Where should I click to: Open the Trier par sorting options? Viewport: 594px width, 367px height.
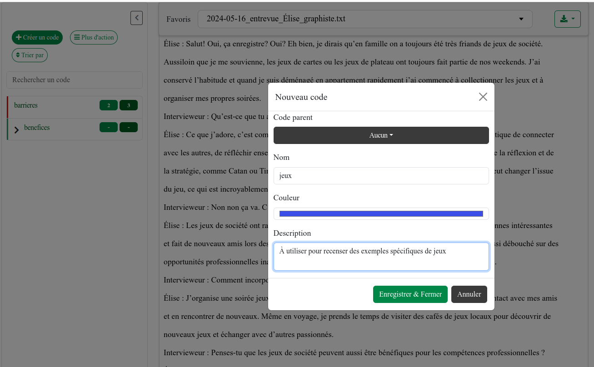[x=30, y=55]
